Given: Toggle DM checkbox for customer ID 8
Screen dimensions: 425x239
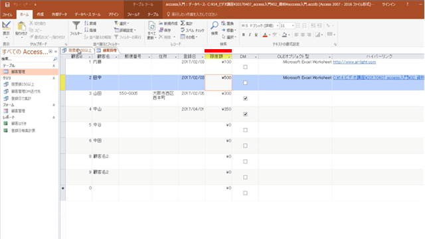Looking at the screenshot, I should click(245, 161).
